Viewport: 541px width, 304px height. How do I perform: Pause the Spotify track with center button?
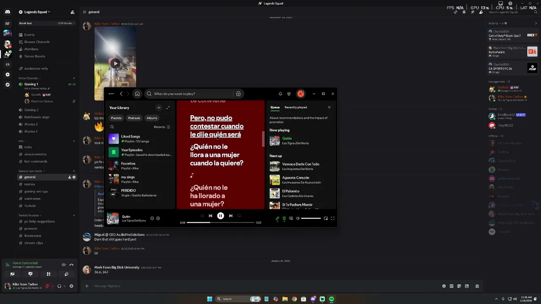(220, 216)
